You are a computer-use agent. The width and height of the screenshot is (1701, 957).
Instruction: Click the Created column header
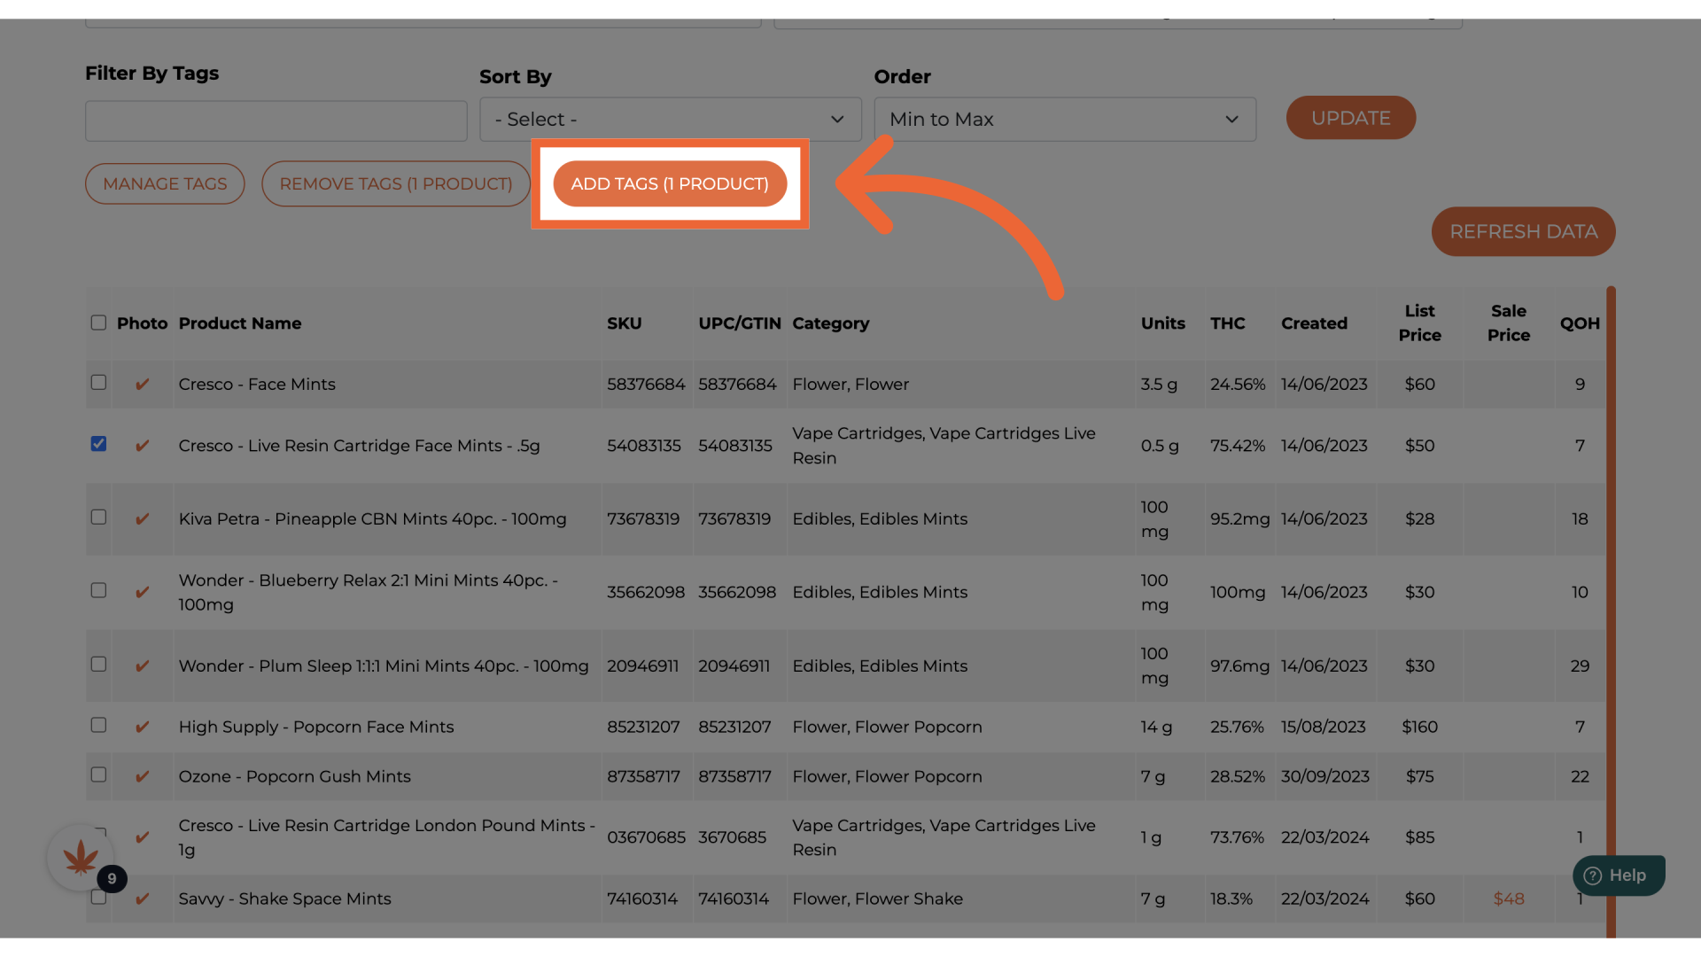pos(1314,323)
